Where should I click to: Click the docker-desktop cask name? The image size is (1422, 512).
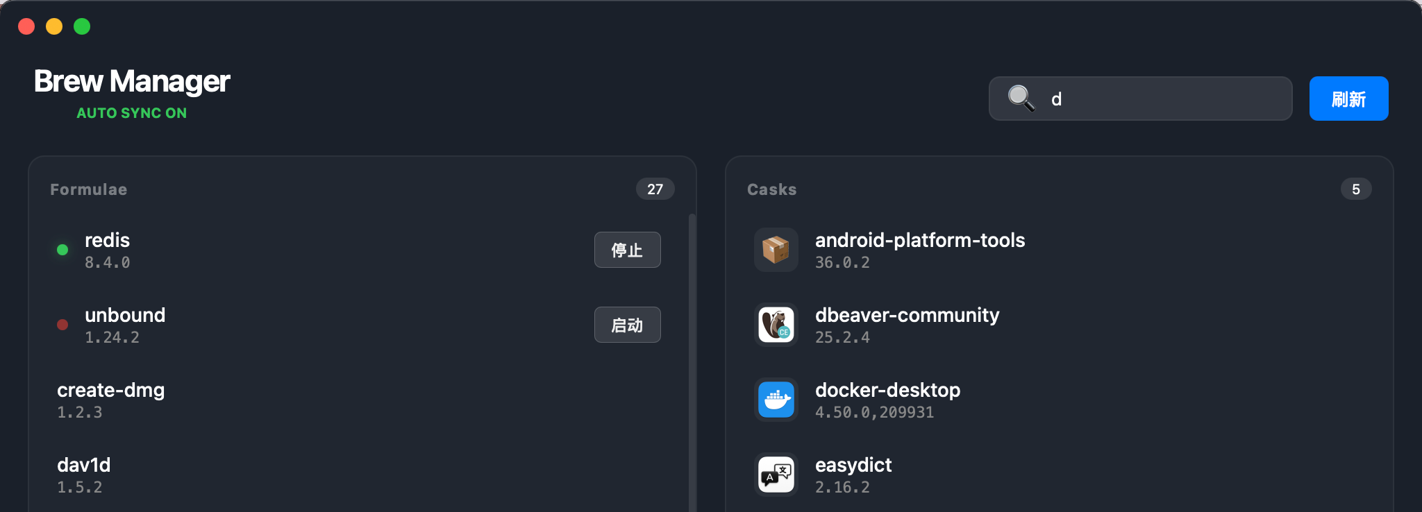click(x=887, y=390)
